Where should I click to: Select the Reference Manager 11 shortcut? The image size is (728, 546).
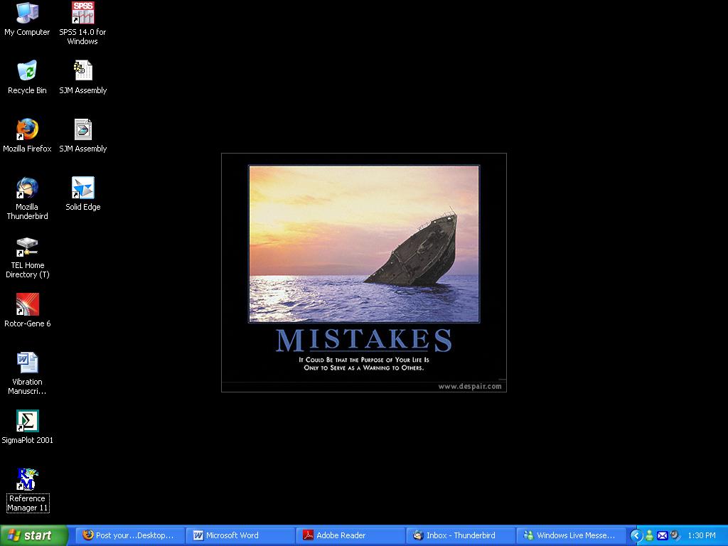coord(27,491)
